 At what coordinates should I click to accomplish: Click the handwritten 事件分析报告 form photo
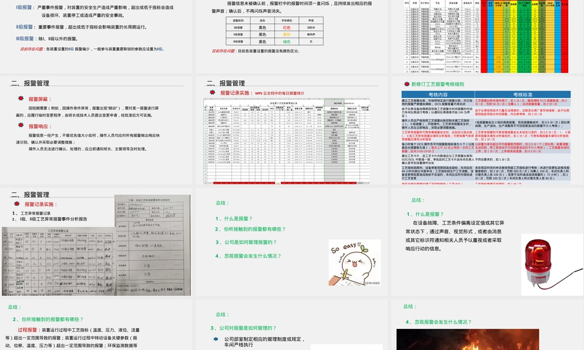pyautogui.click(x=152, y=245)
